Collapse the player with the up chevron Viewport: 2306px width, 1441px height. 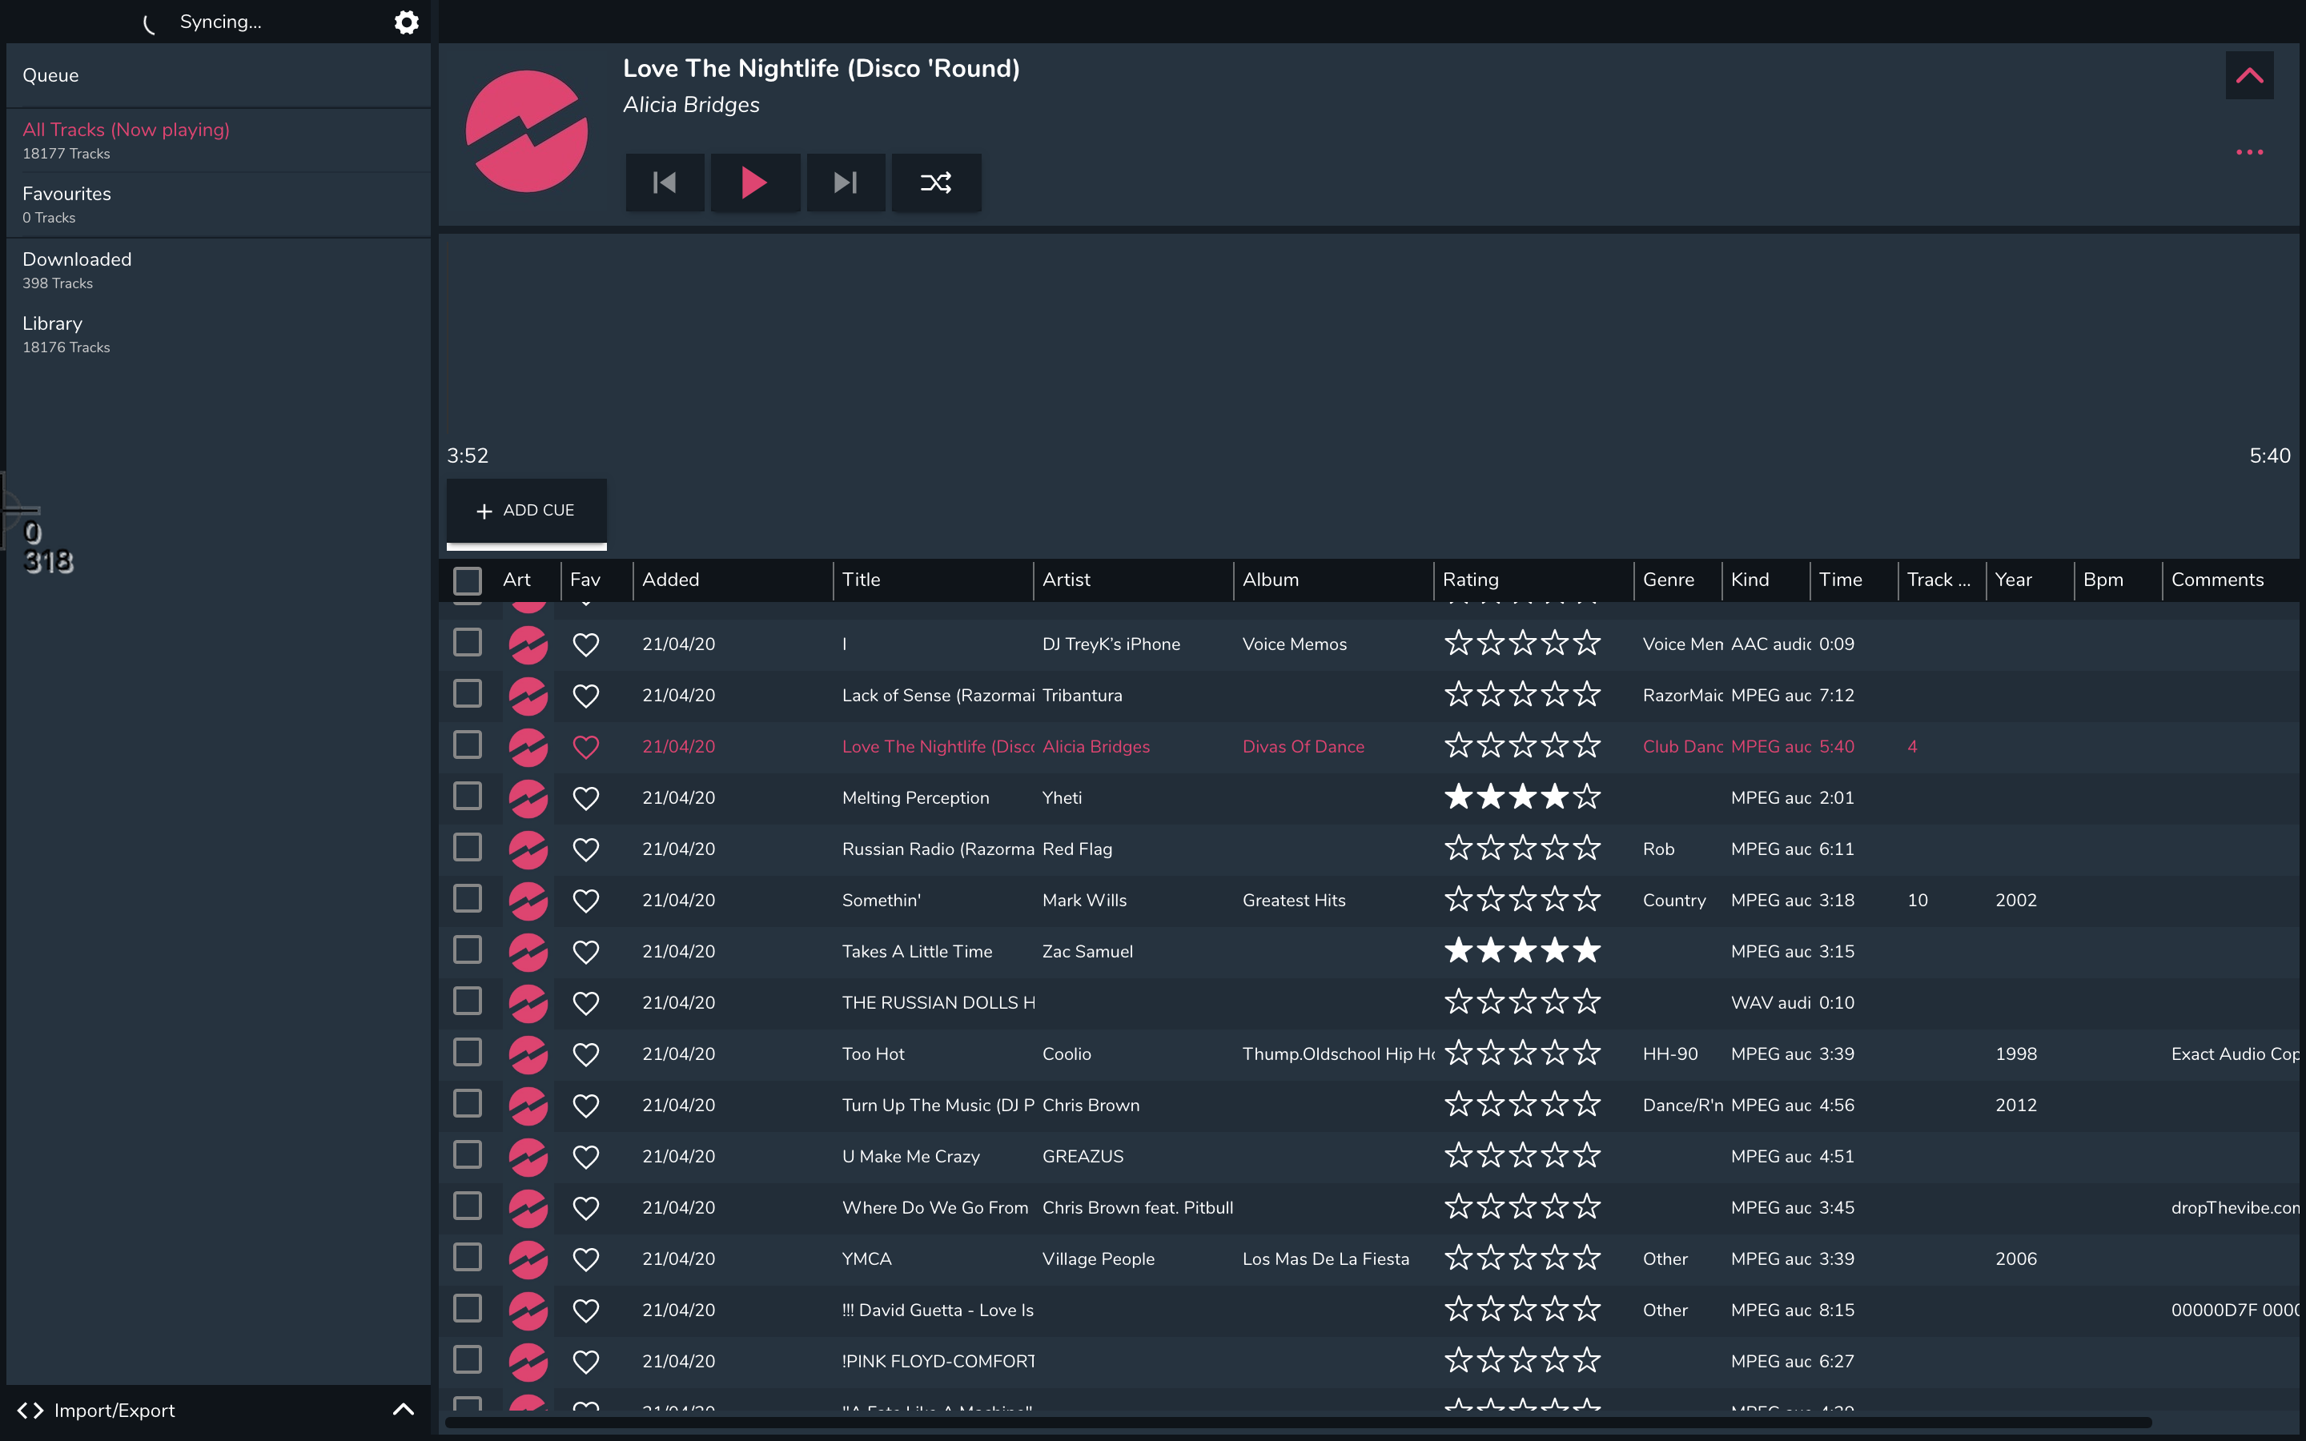point(2249,75)
